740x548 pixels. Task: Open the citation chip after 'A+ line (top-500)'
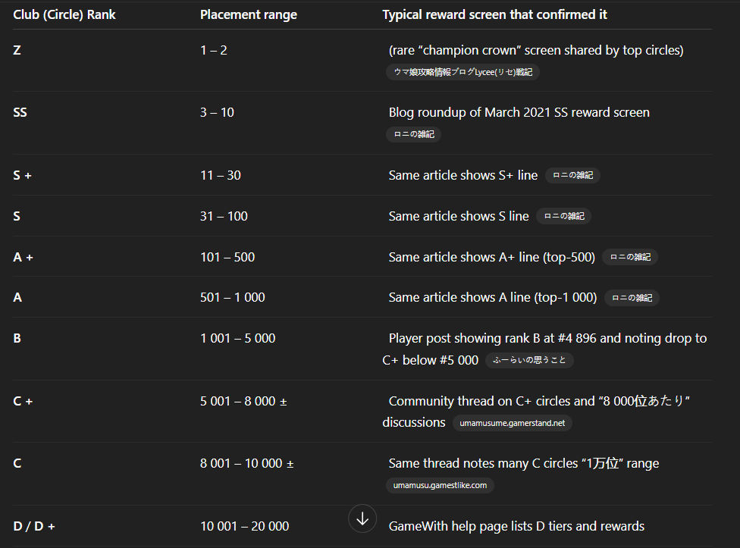(x=630, y=257)
